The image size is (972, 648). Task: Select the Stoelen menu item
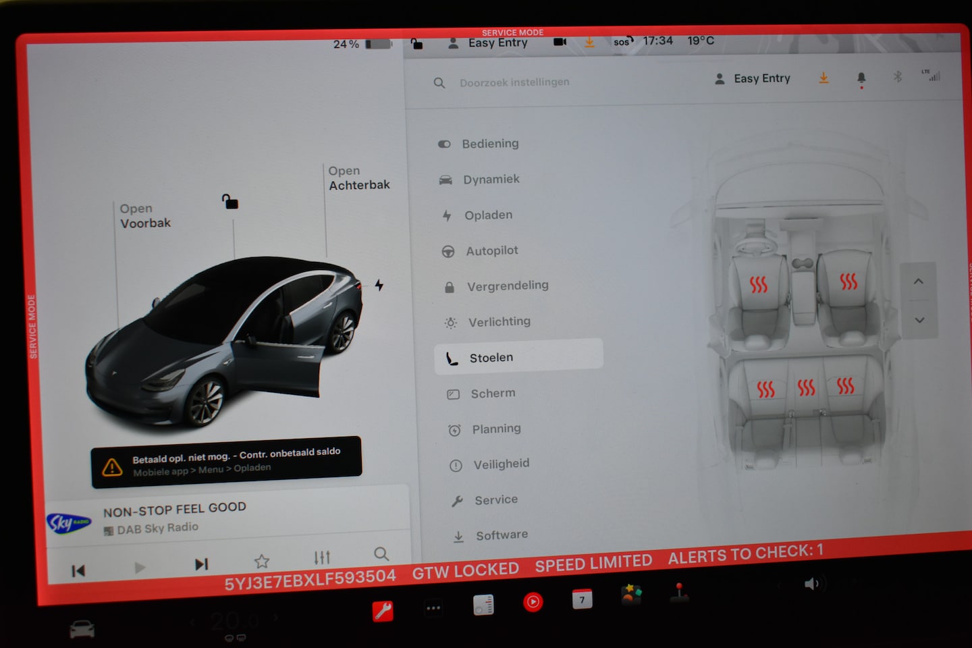click(518, 356)
